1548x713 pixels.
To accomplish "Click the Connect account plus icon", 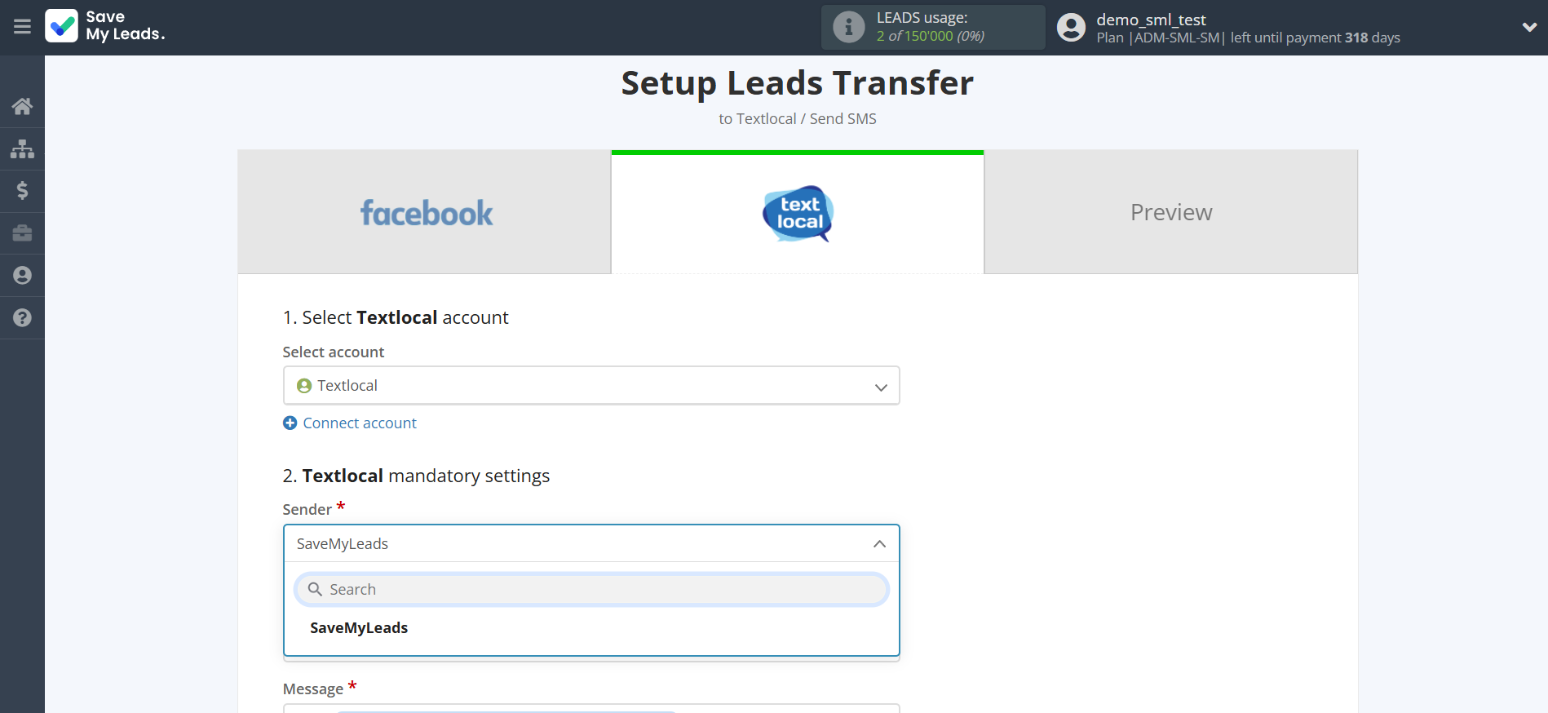I will 290,423.
